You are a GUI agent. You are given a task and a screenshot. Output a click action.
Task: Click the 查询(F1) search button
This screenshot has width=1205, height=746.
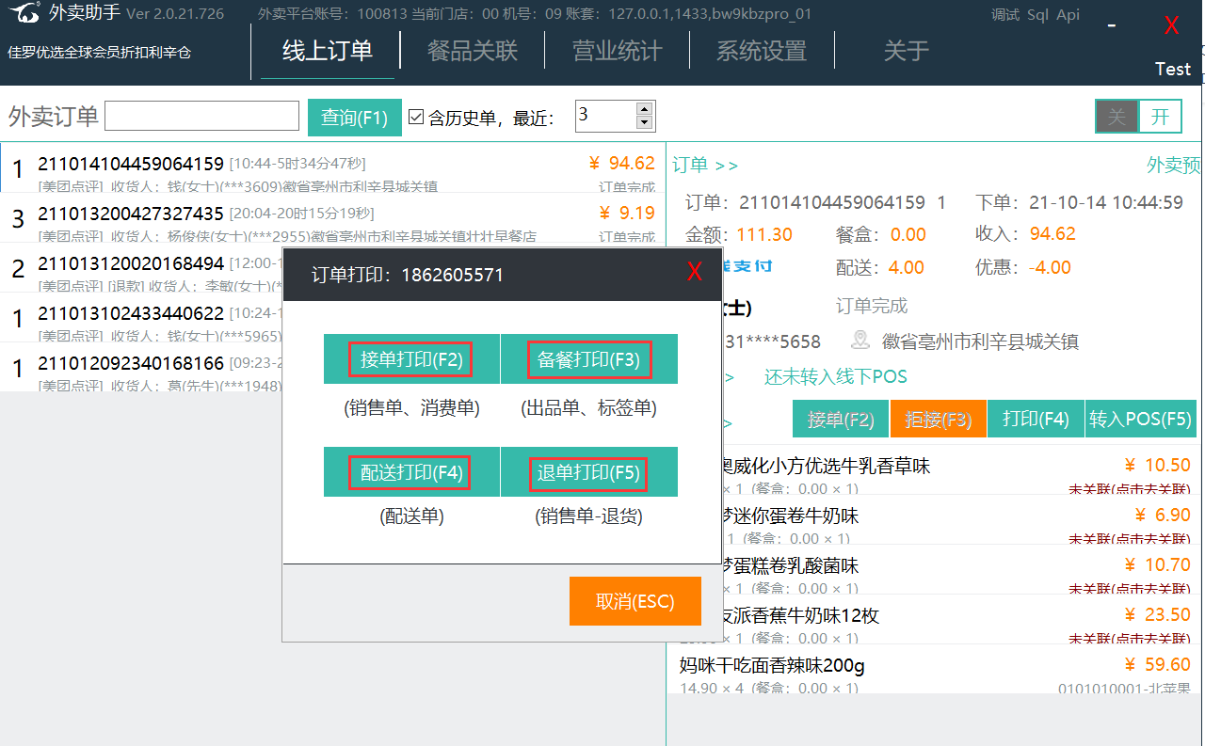pyautogui.click(x=355, y=118)
